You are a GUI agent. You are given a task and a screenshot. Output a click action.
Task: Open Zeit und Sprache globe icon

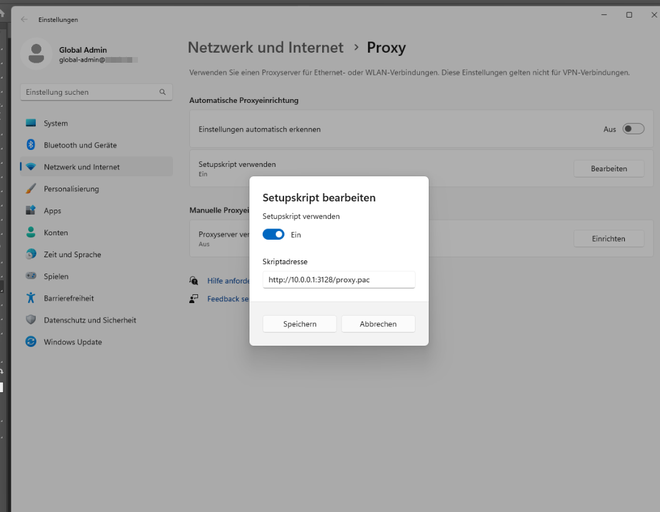(31, 255)
